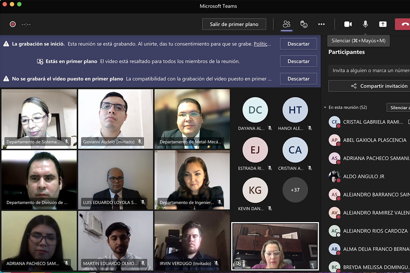Click the AC avatar of Alejandro Rios
The height and width of the screenshot is (273, 410).
click(x=334, y=231)
